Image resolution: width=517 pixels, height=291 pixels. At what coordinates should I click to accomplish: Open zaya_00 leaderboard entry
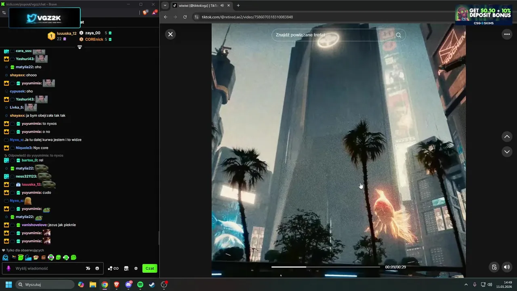click(x=95, y=33)
